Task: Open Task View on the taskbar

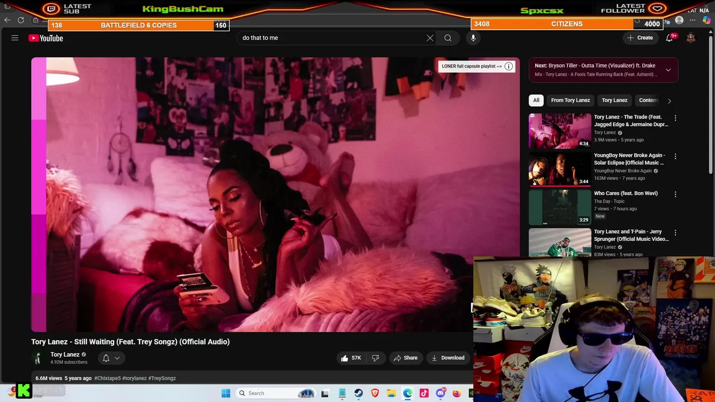Action: [x=325, y=393]
